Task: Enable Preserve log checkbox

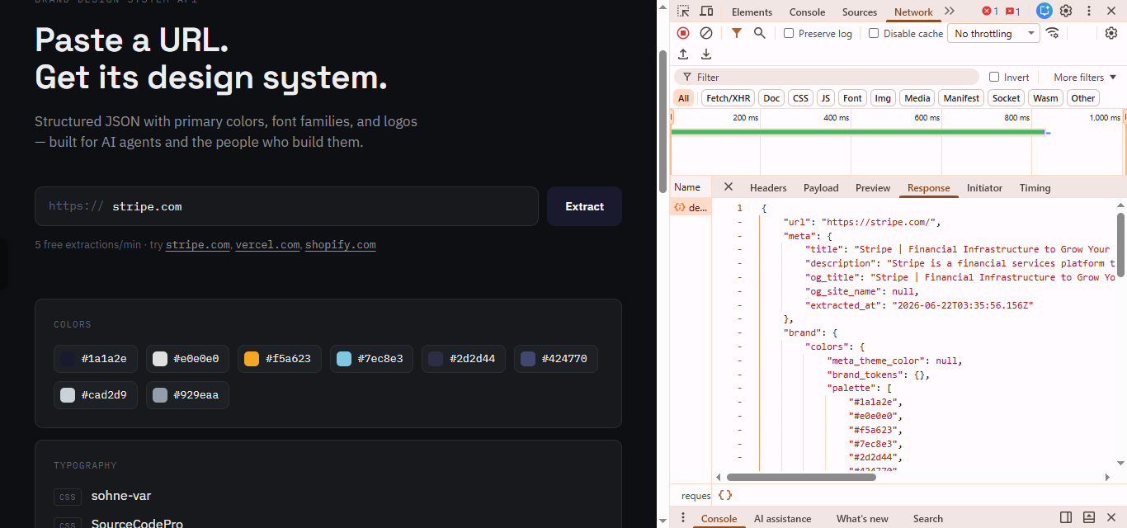Action: [x=789, y=33]
